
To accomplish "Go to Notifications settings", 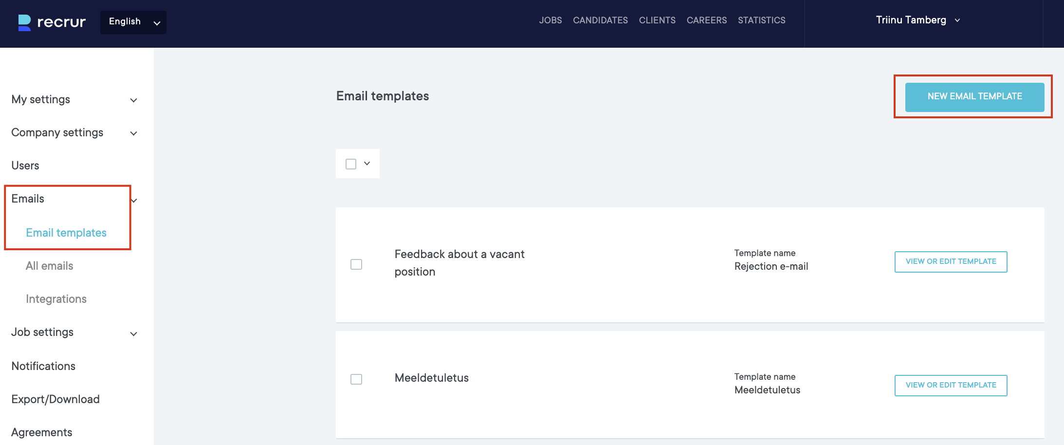I will (x=43, y=366).
